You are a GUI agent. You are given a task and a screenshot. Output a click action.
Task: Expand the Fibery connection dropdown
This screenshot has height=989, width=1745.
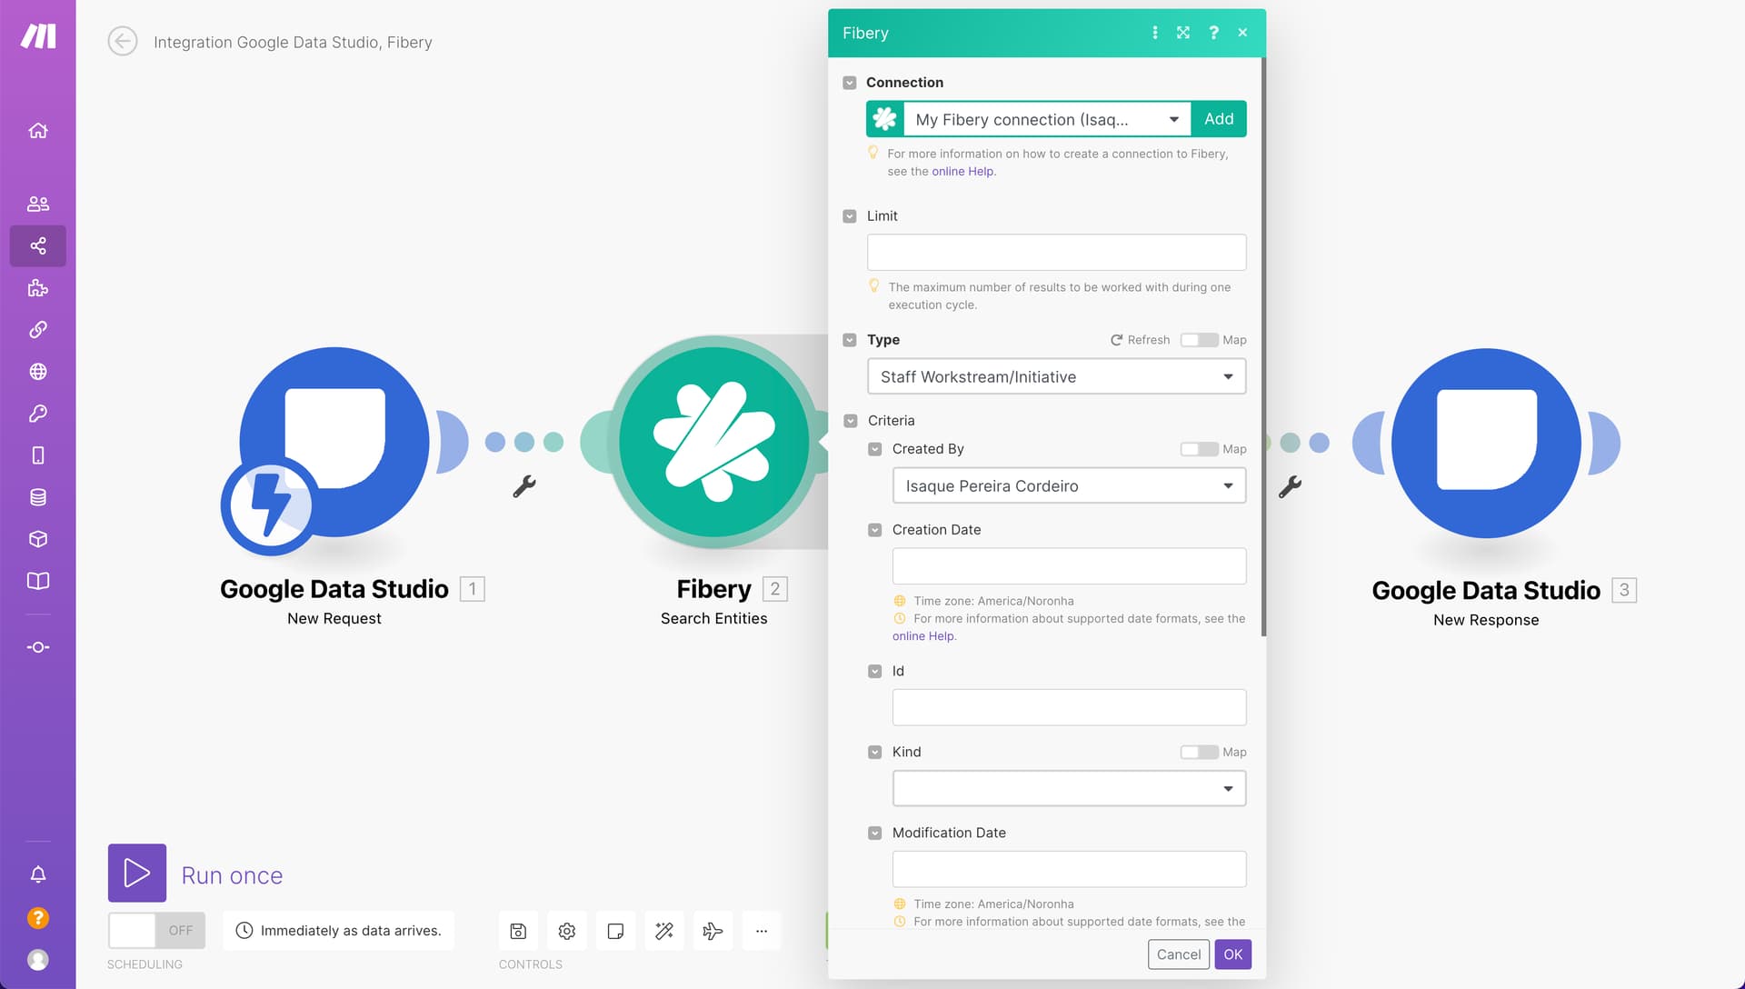click(1046, 119)
